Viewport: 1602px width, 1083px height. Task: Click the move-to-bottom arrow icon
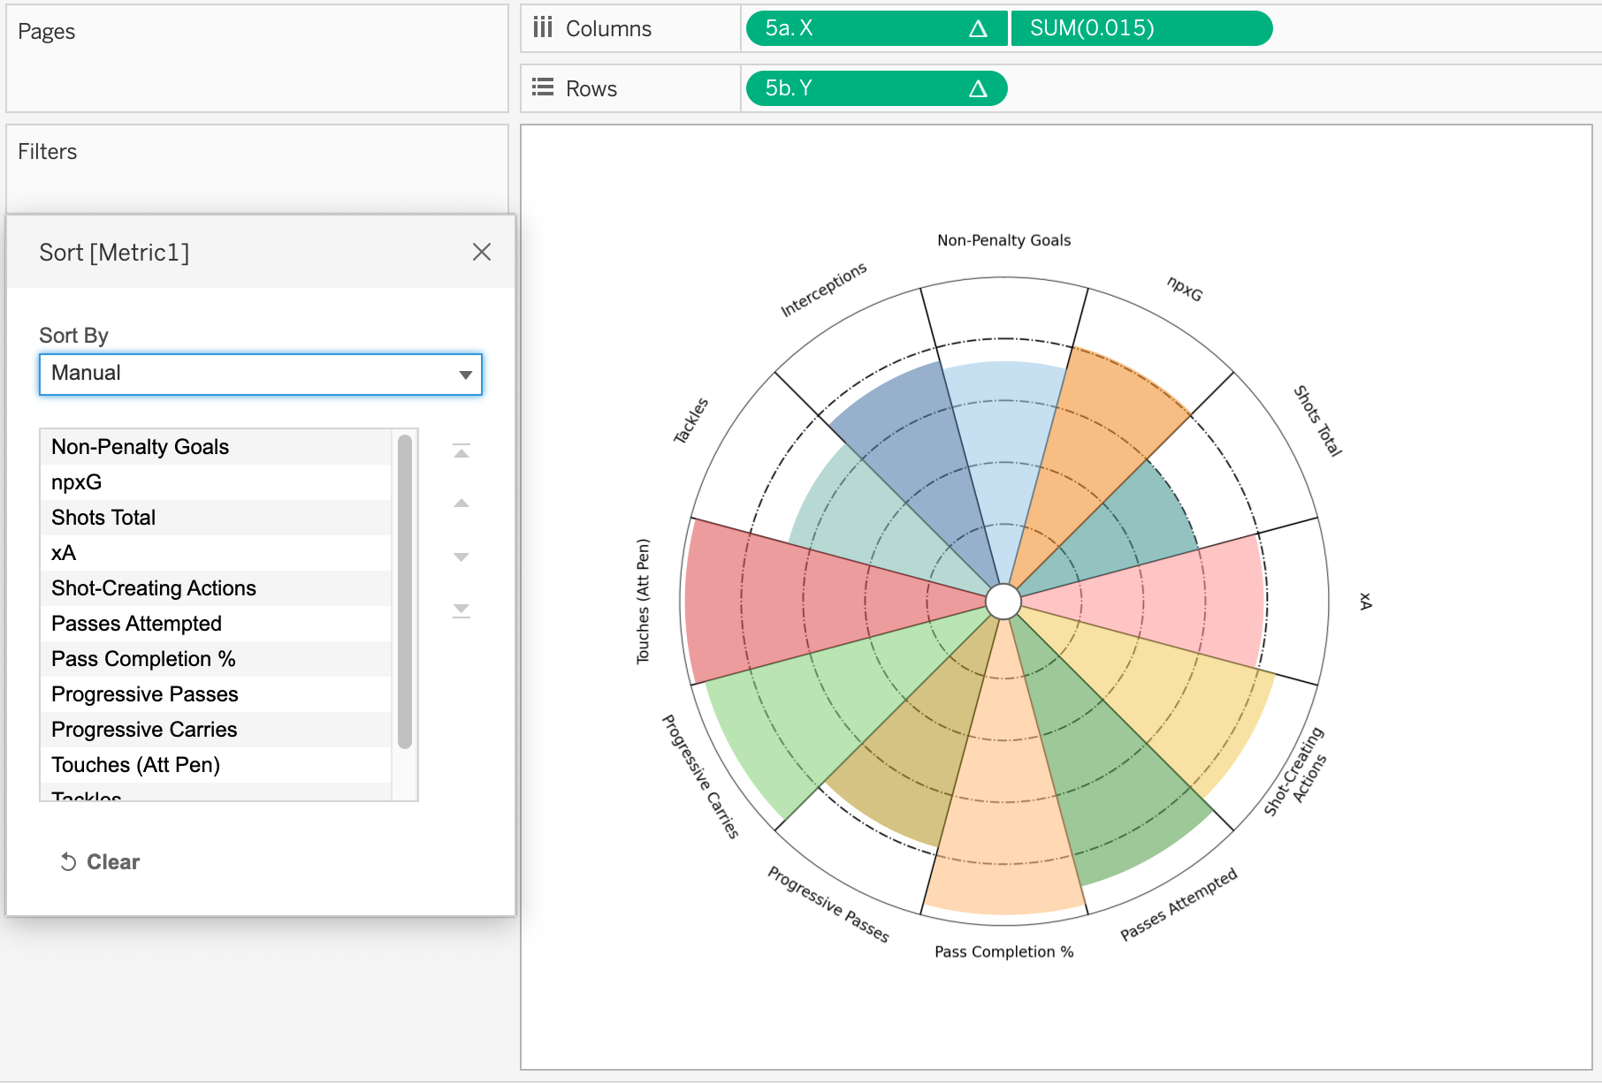tap(462, 610)
